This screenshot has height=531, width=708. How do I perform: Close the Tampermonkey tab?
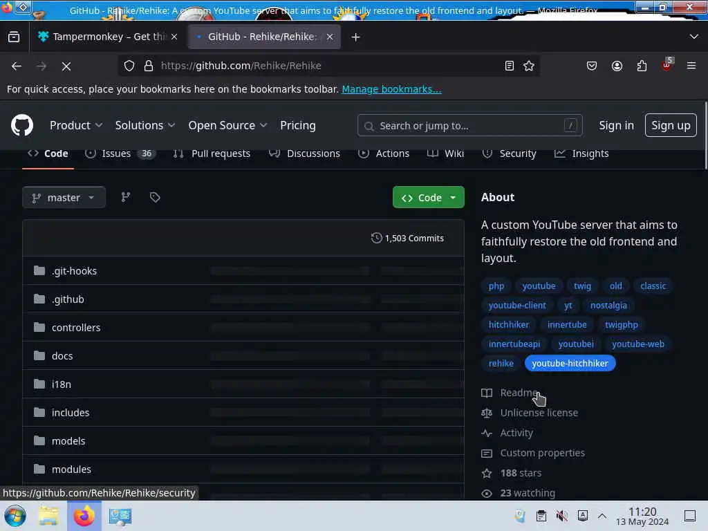click(x=174, y=37)
